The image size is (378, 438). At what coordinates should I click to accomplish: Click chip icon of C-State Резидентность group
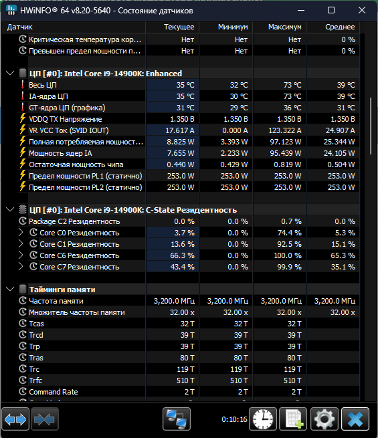coord(23,210)
